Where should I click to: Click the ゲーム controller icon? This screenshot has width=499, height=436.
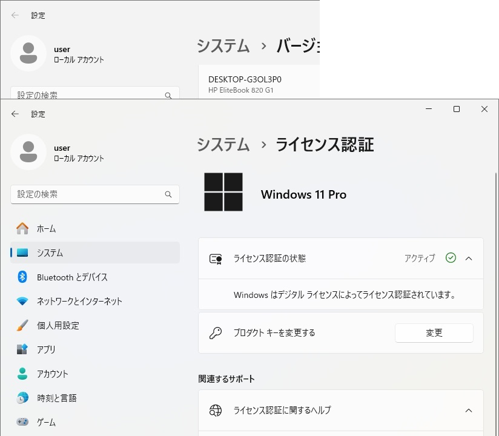(22, 422)
